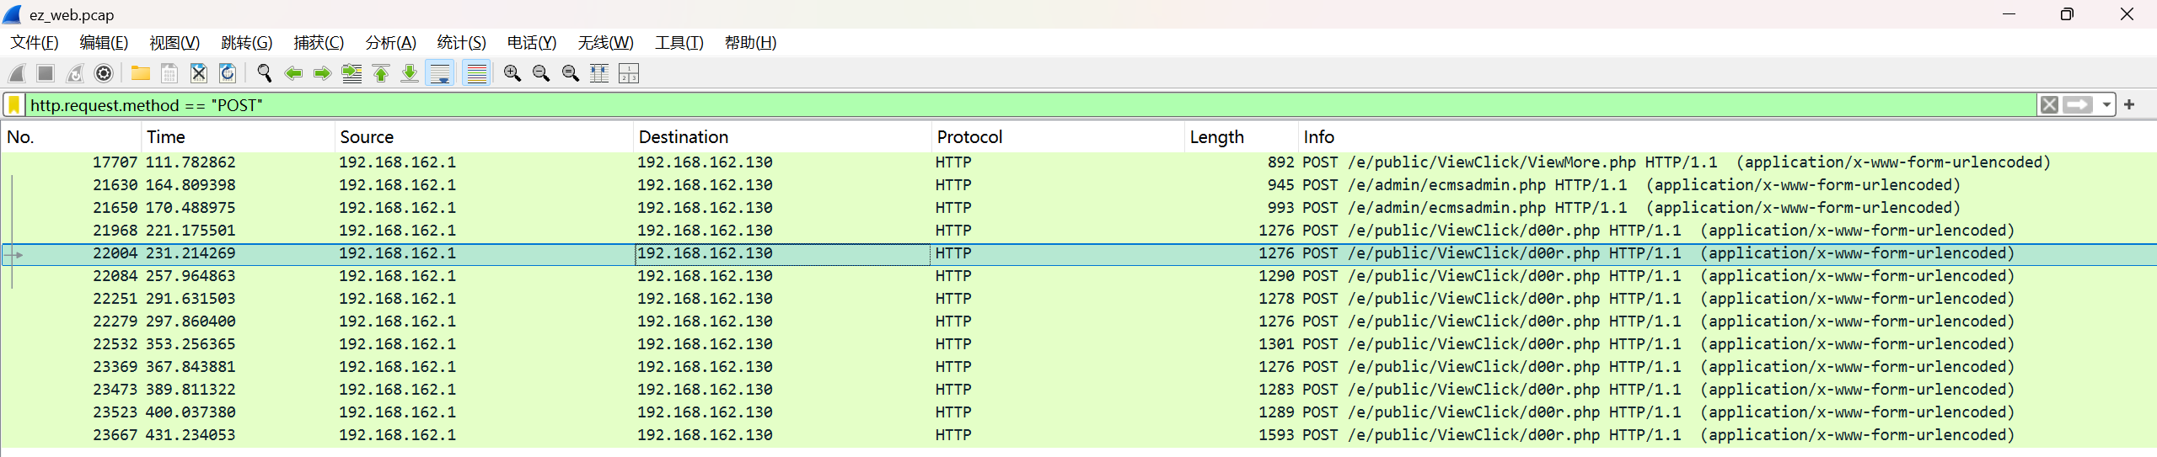Sort packets by Time column header

click(x=166, y=137)
